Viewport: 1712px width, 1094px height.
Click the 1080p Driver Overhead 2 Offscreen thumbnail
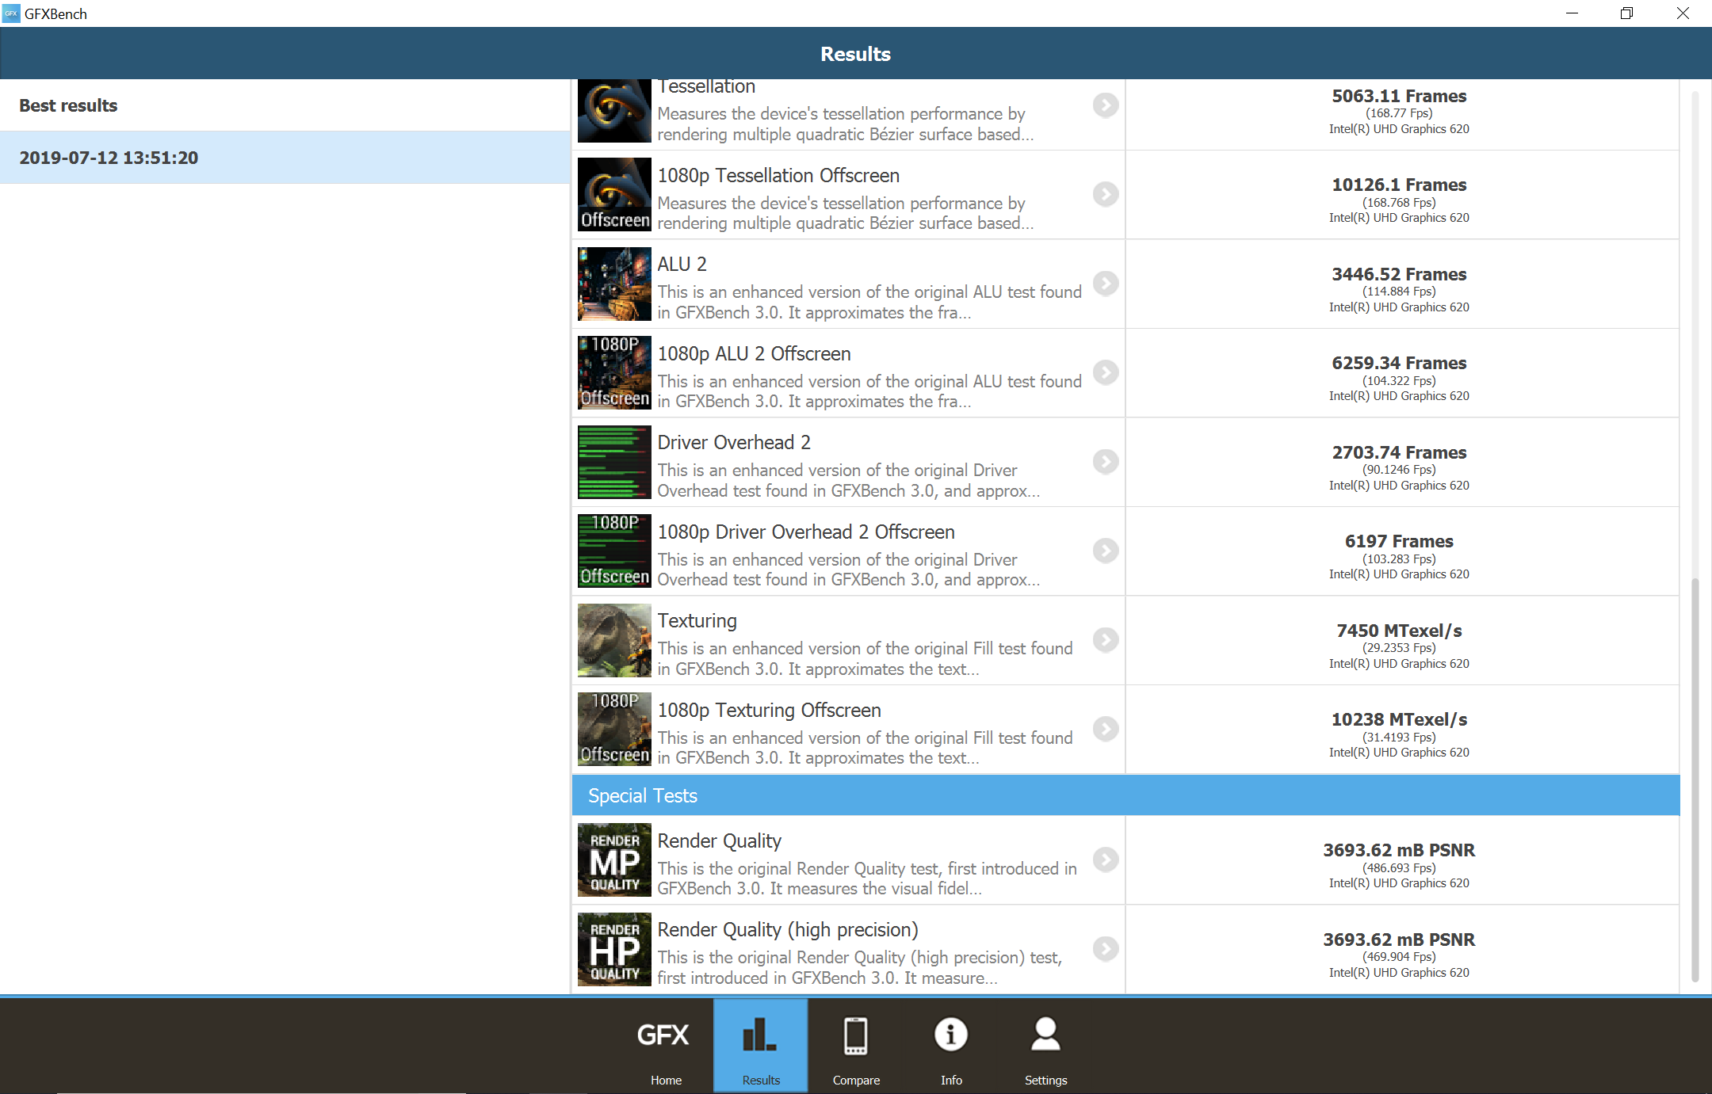[x=614, y=551]
